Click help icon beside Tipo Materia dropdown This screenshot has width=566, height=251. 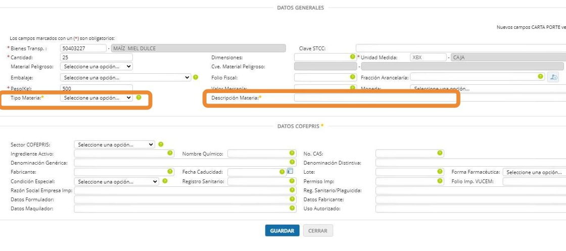pos(138,97)
